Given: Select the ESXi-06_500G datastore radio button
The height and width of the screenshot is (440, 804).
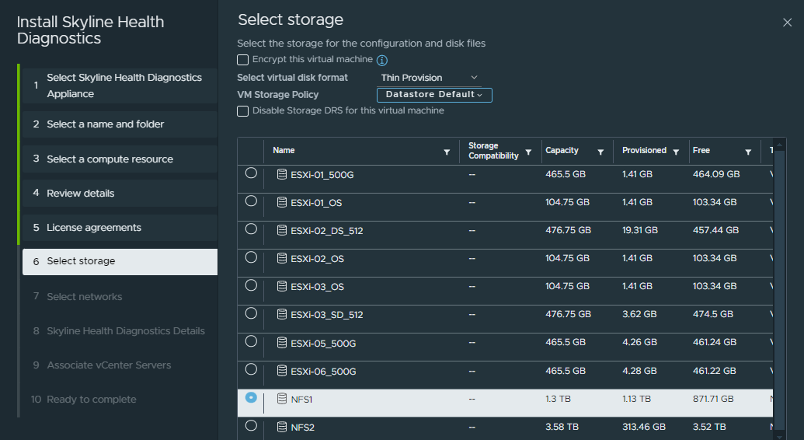Looking at the screenshot, I should (x=251, y=369).
